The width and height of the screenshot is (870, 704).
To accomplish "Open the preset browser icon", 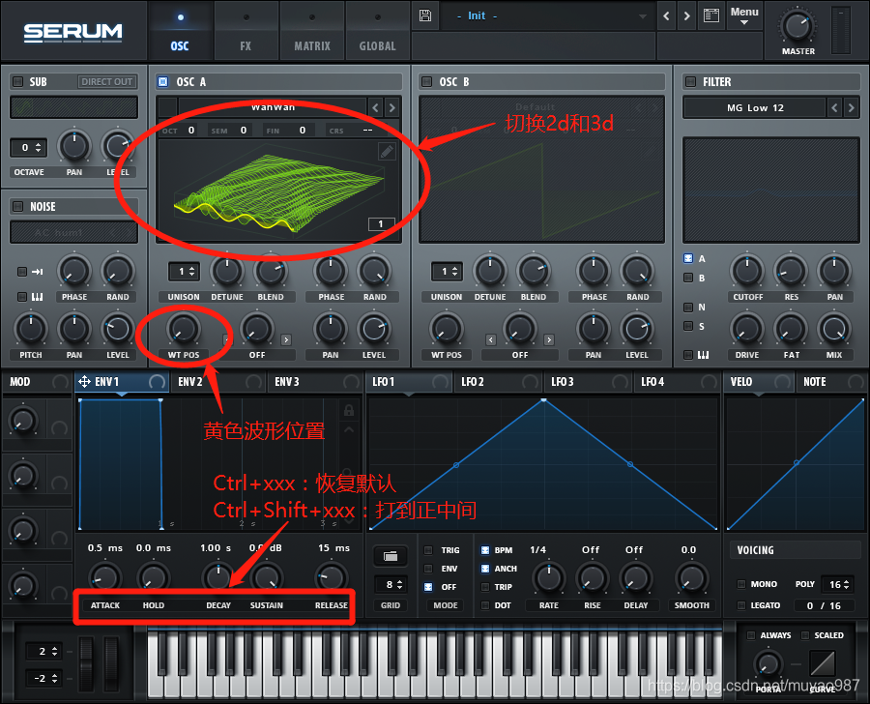I will 711,15.
